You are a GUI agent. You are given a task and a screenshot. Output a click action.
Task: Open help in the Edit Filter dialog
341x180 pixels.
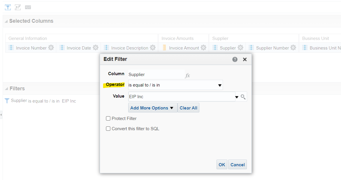tap(235, 59)
